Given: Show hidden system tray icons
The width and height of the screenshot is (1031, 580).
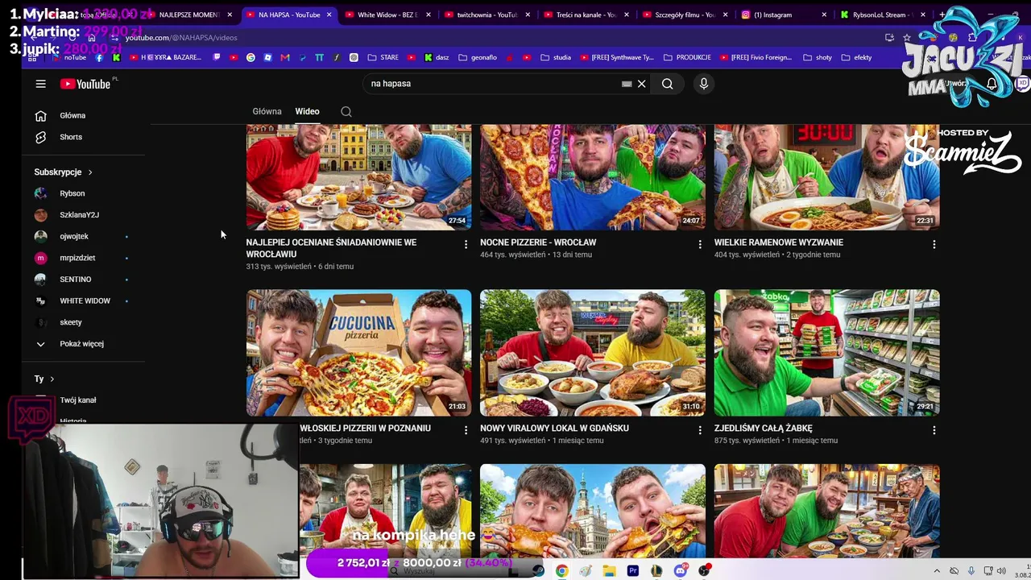Looking at the screenshot, I should click(937, 571).
